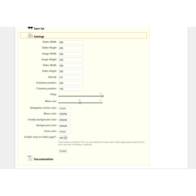Select the Slider Height field
This screenshot has height=196, width=196.
pyautogui.click(x=71, y=48)
